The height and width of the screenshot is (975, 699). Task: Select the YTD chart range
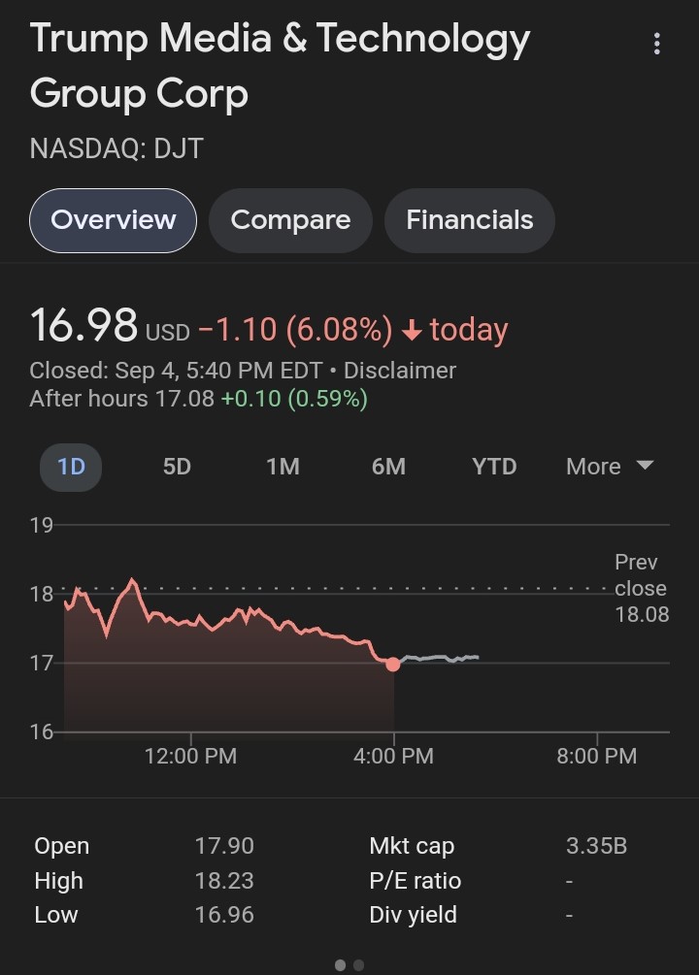tap(494, 467)
